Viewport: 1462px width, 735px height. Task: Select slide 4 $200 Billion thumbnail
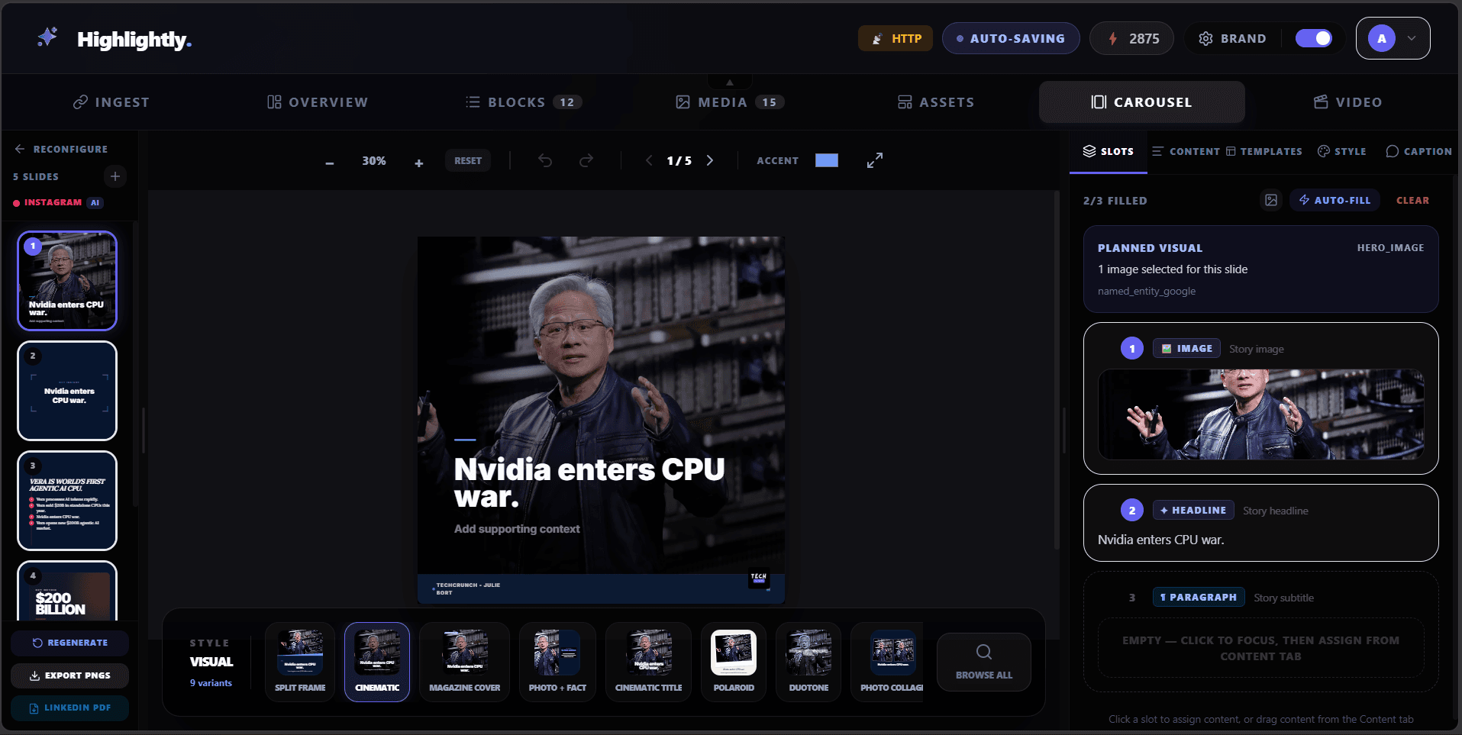[x=67, y=591]
